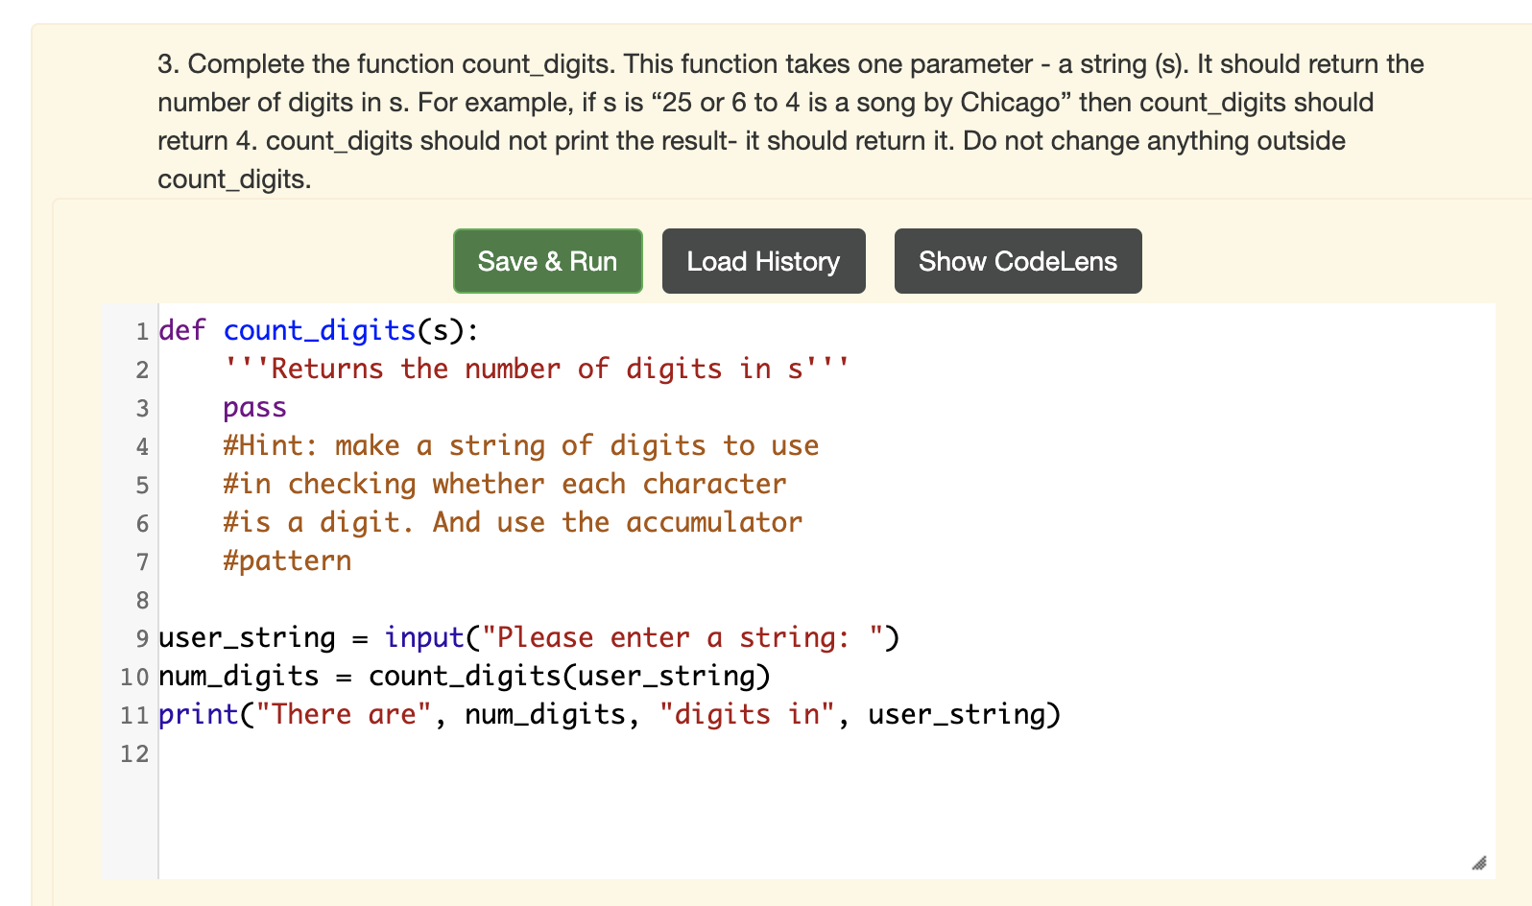Click the line number 8 in the gutter
Image resolution: width=1532 pixels, height=906 pixels.
coord(142,600)
